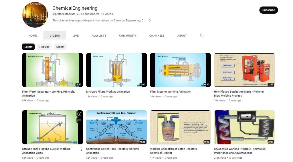Open the channel search magnifier icon
293x162 pixels.
(202, 35)
